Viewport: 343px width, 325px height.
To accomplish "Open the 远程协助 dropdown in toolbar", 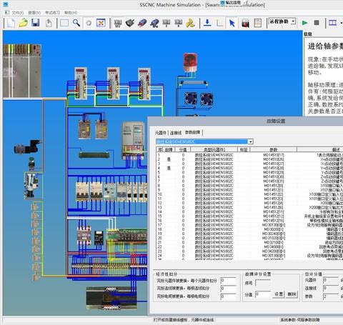I will [x=282, y=21].
